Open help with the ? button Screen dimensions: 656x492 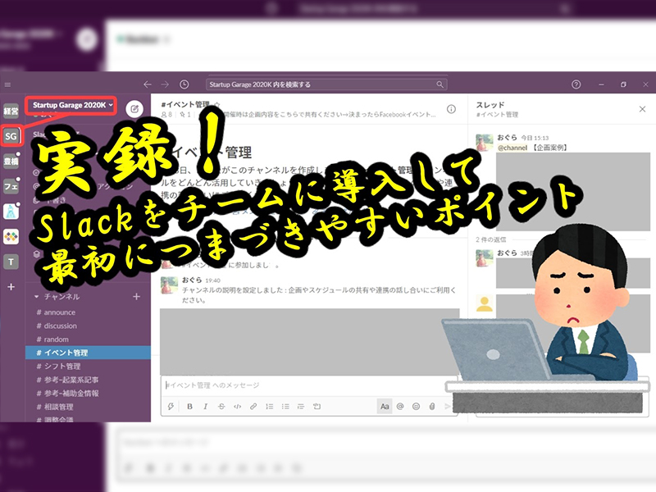(x=576, y=84)
